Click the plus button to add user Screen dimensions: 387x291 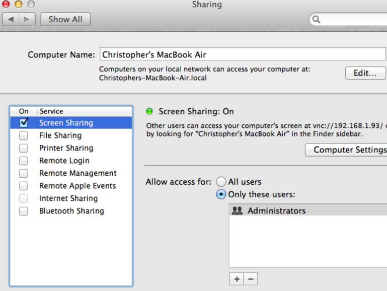(x=237, y=279)
